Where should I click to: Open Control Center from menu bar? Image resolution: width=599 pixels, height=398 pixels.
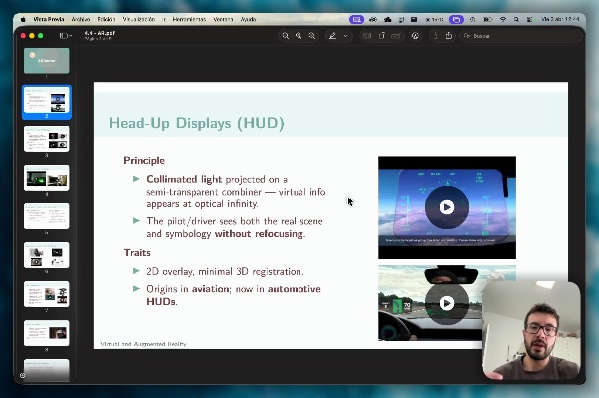pos(529,19)
